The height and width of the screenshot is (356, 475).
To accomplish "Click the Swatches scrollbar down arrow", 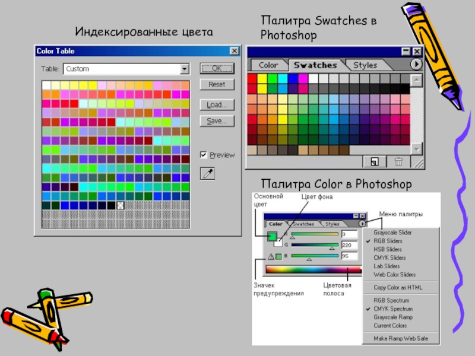I will 417,149.
